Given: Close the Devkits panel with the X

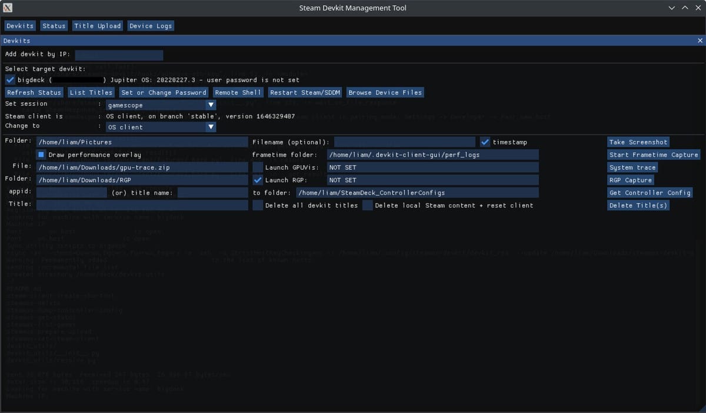Looking at the screenshot, I should tap(700, 41).
